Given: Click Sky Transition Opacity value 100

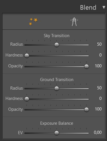Looking at the screenshot, I should [x=98, y=66].
